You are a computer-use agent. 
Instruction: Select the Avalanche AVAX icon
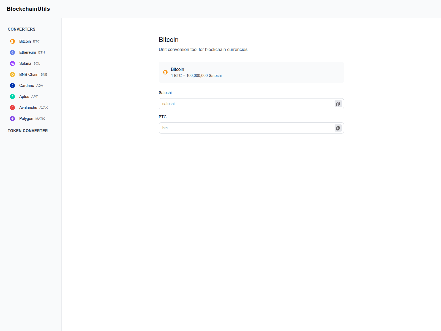12,107
